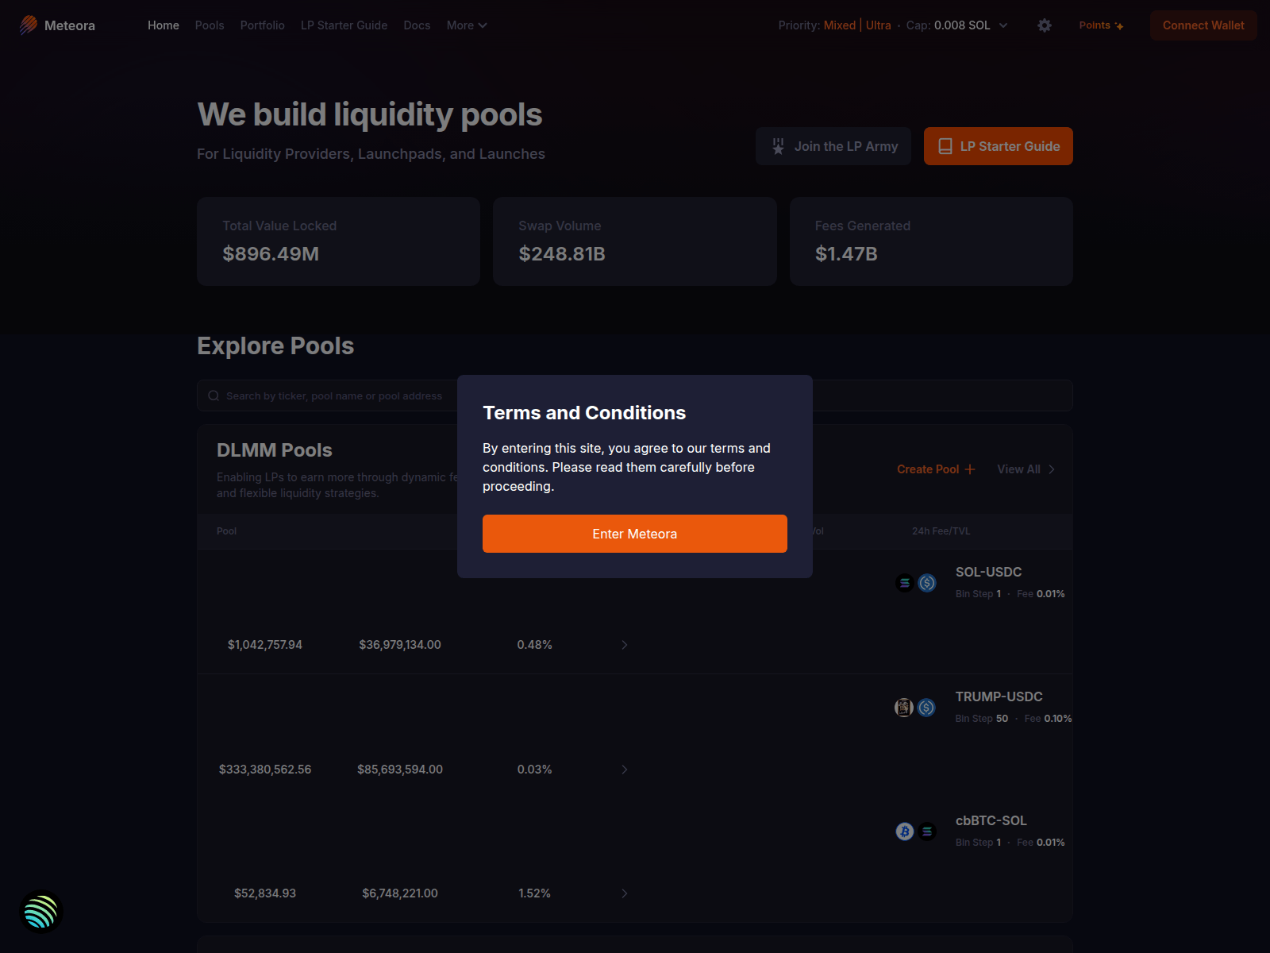Open the priority fee Cap dropdown
This screenshot has width=1270, height=953.
tap(1003, 25)
